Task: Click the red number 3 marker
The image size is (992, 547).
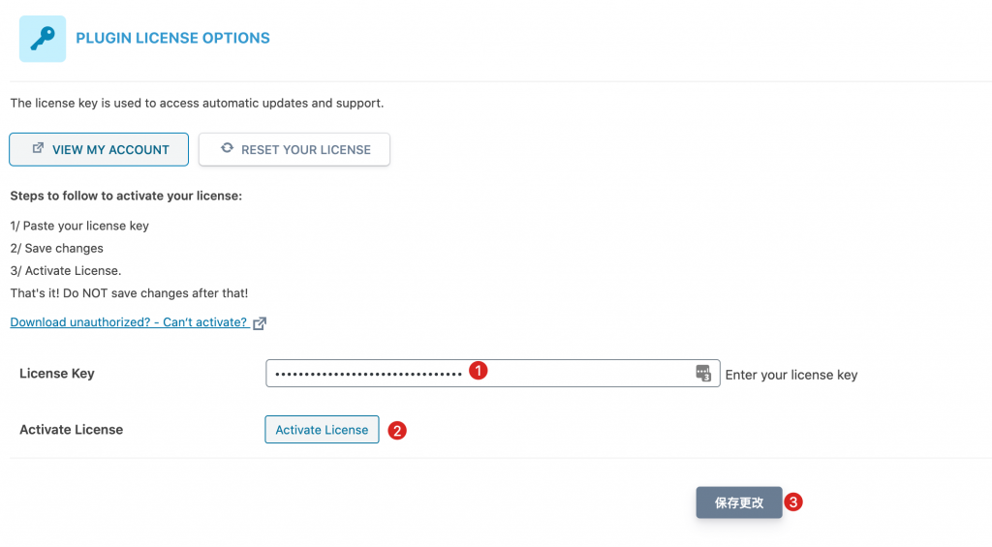Action: [793, 502]
